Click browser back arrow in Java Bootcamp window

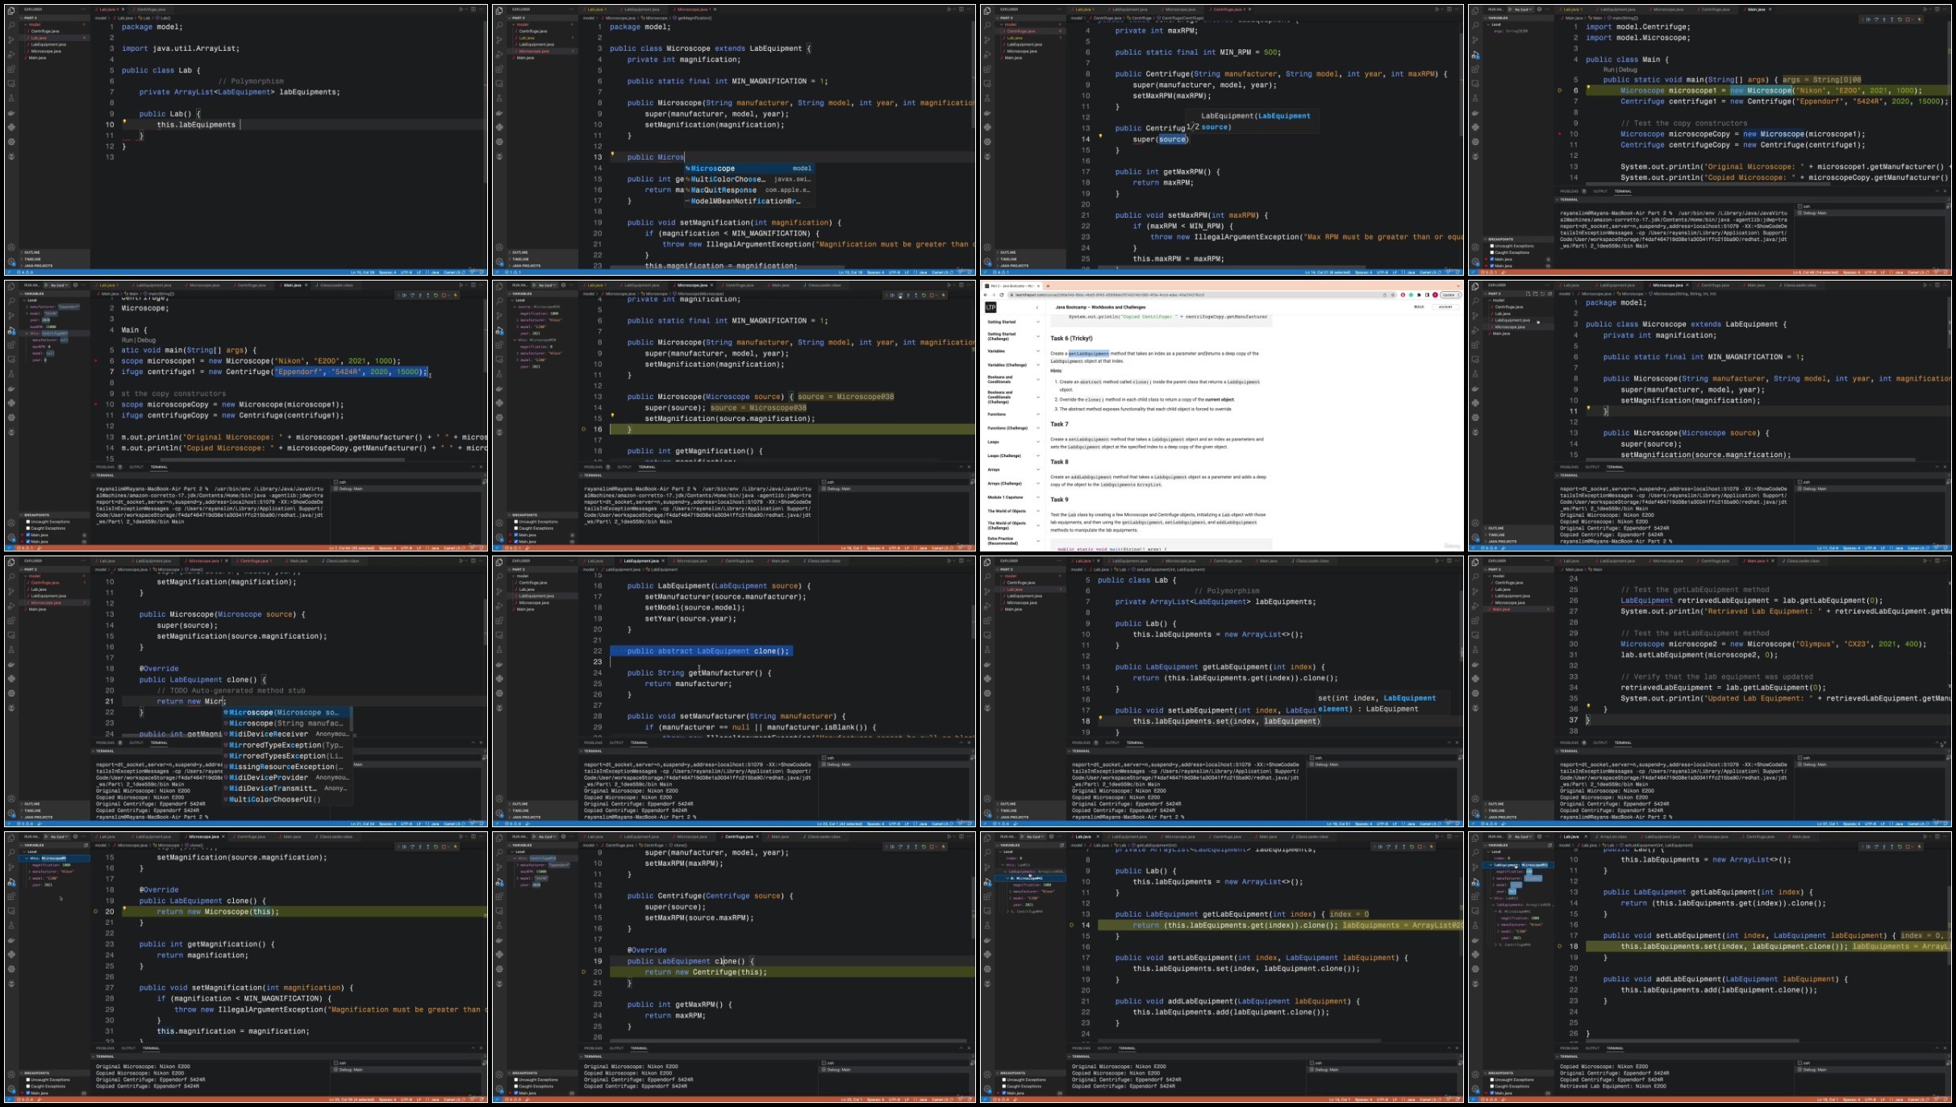tap(986, 294)
